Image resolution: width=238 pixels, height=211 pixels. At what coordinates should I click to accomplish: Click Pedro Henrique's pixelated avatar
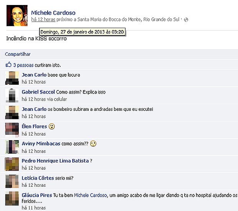[12, 164]
